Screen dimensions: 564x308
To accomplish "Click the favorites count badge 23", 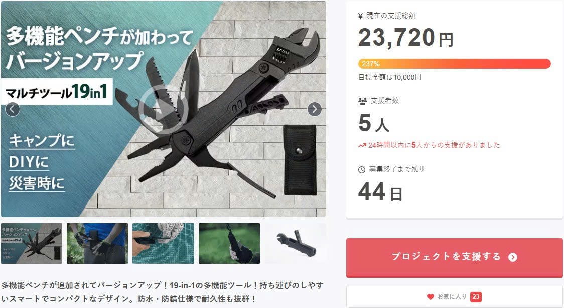I will point(476,297).
